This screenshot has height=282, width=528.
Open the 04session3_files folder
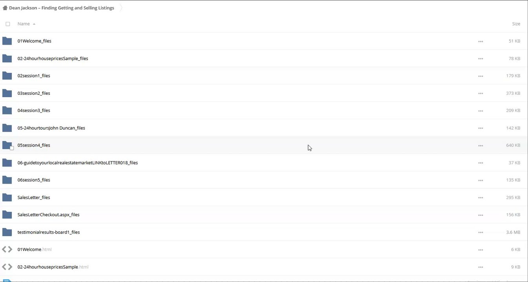tap(34, 110)
